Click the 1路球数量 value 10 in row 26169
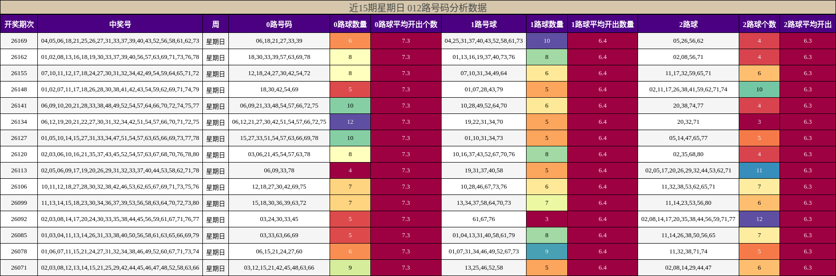Viewport: 836px width, 276px height. click(x=547, y=41)
